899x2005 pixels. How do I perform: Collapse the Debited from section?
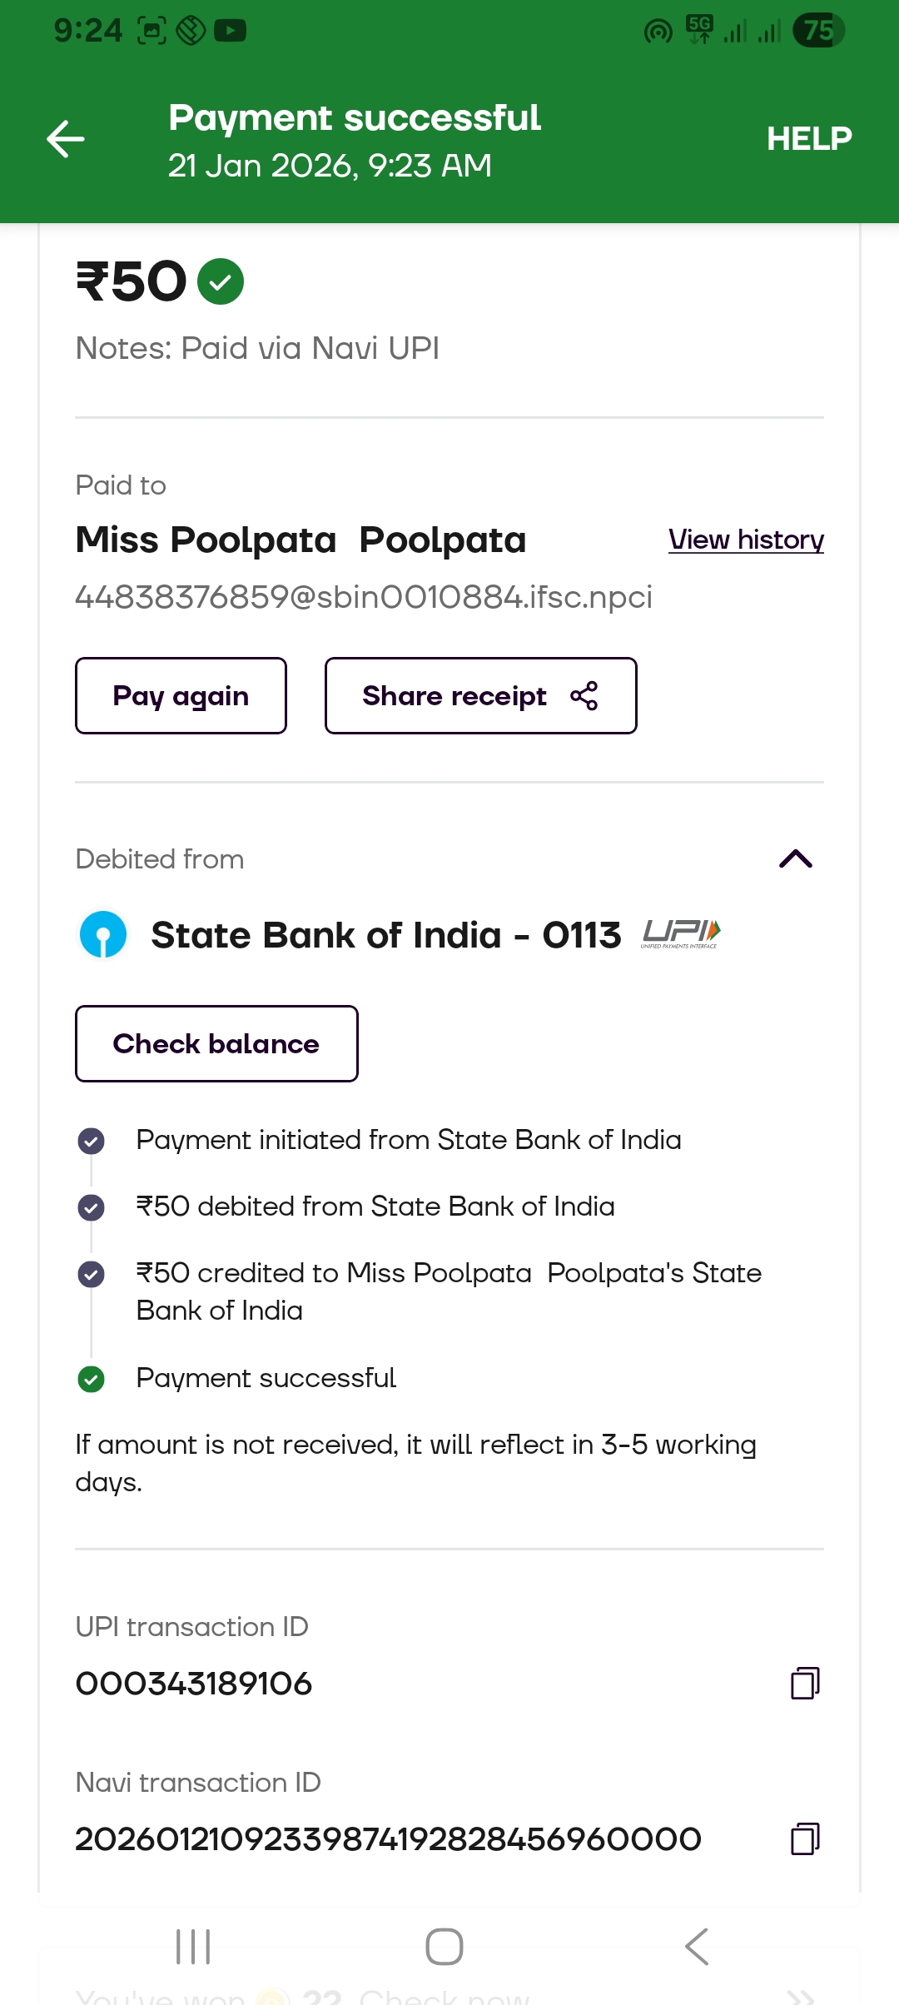[795, 858]
